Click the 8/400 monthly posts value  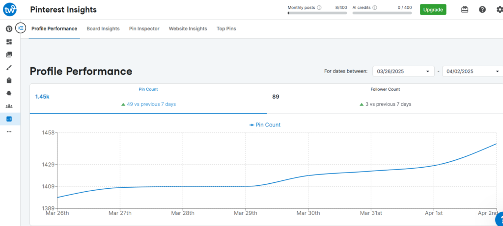pyautogui.click(x=341, y=8)
